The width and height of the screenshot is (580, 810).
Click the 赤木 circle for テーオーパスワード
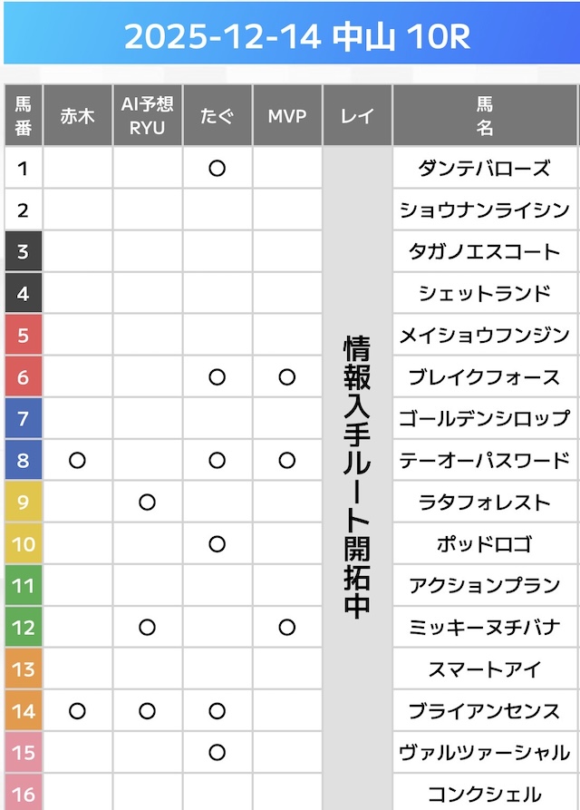point(77,461)
